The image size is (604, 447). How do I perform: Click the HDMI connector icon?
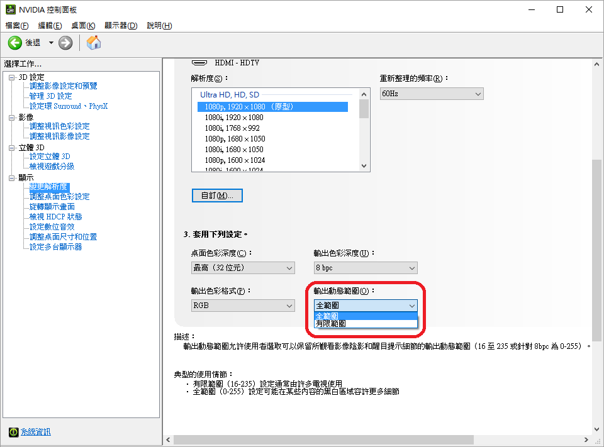tap(199, 63)
